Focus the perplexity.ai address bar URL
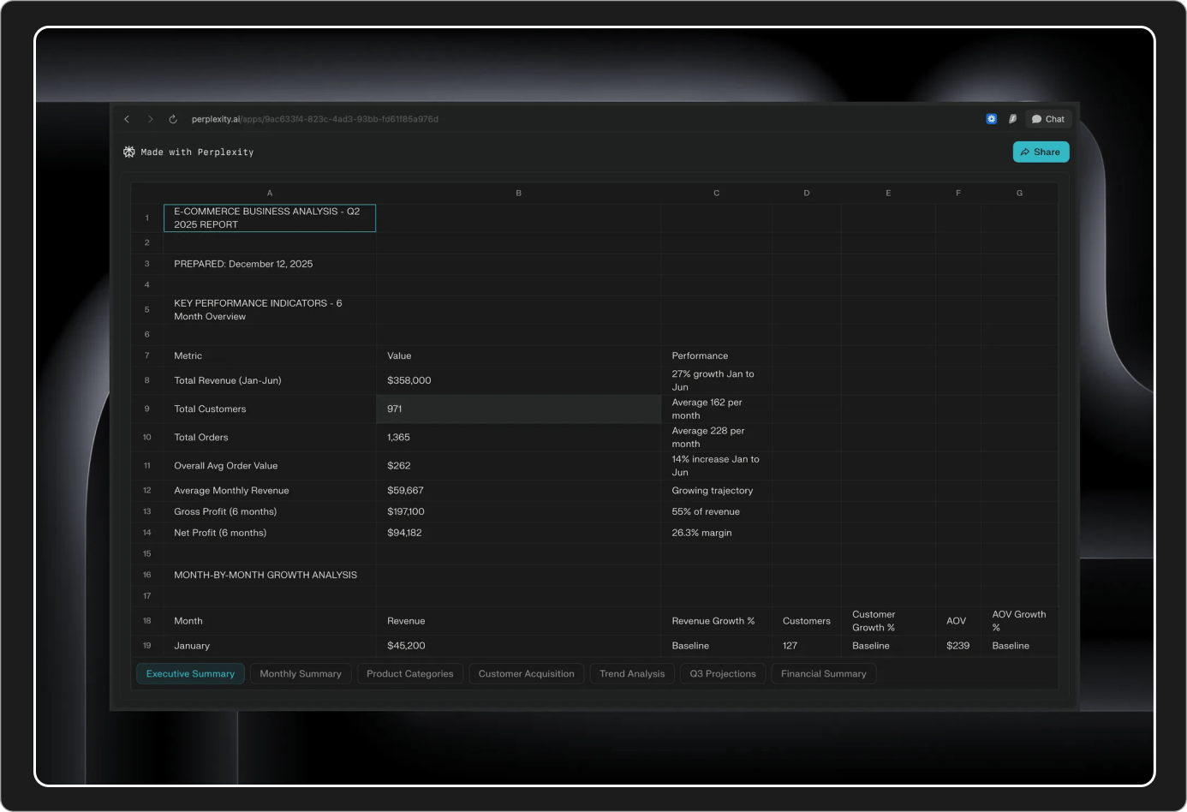 point(314,119)
